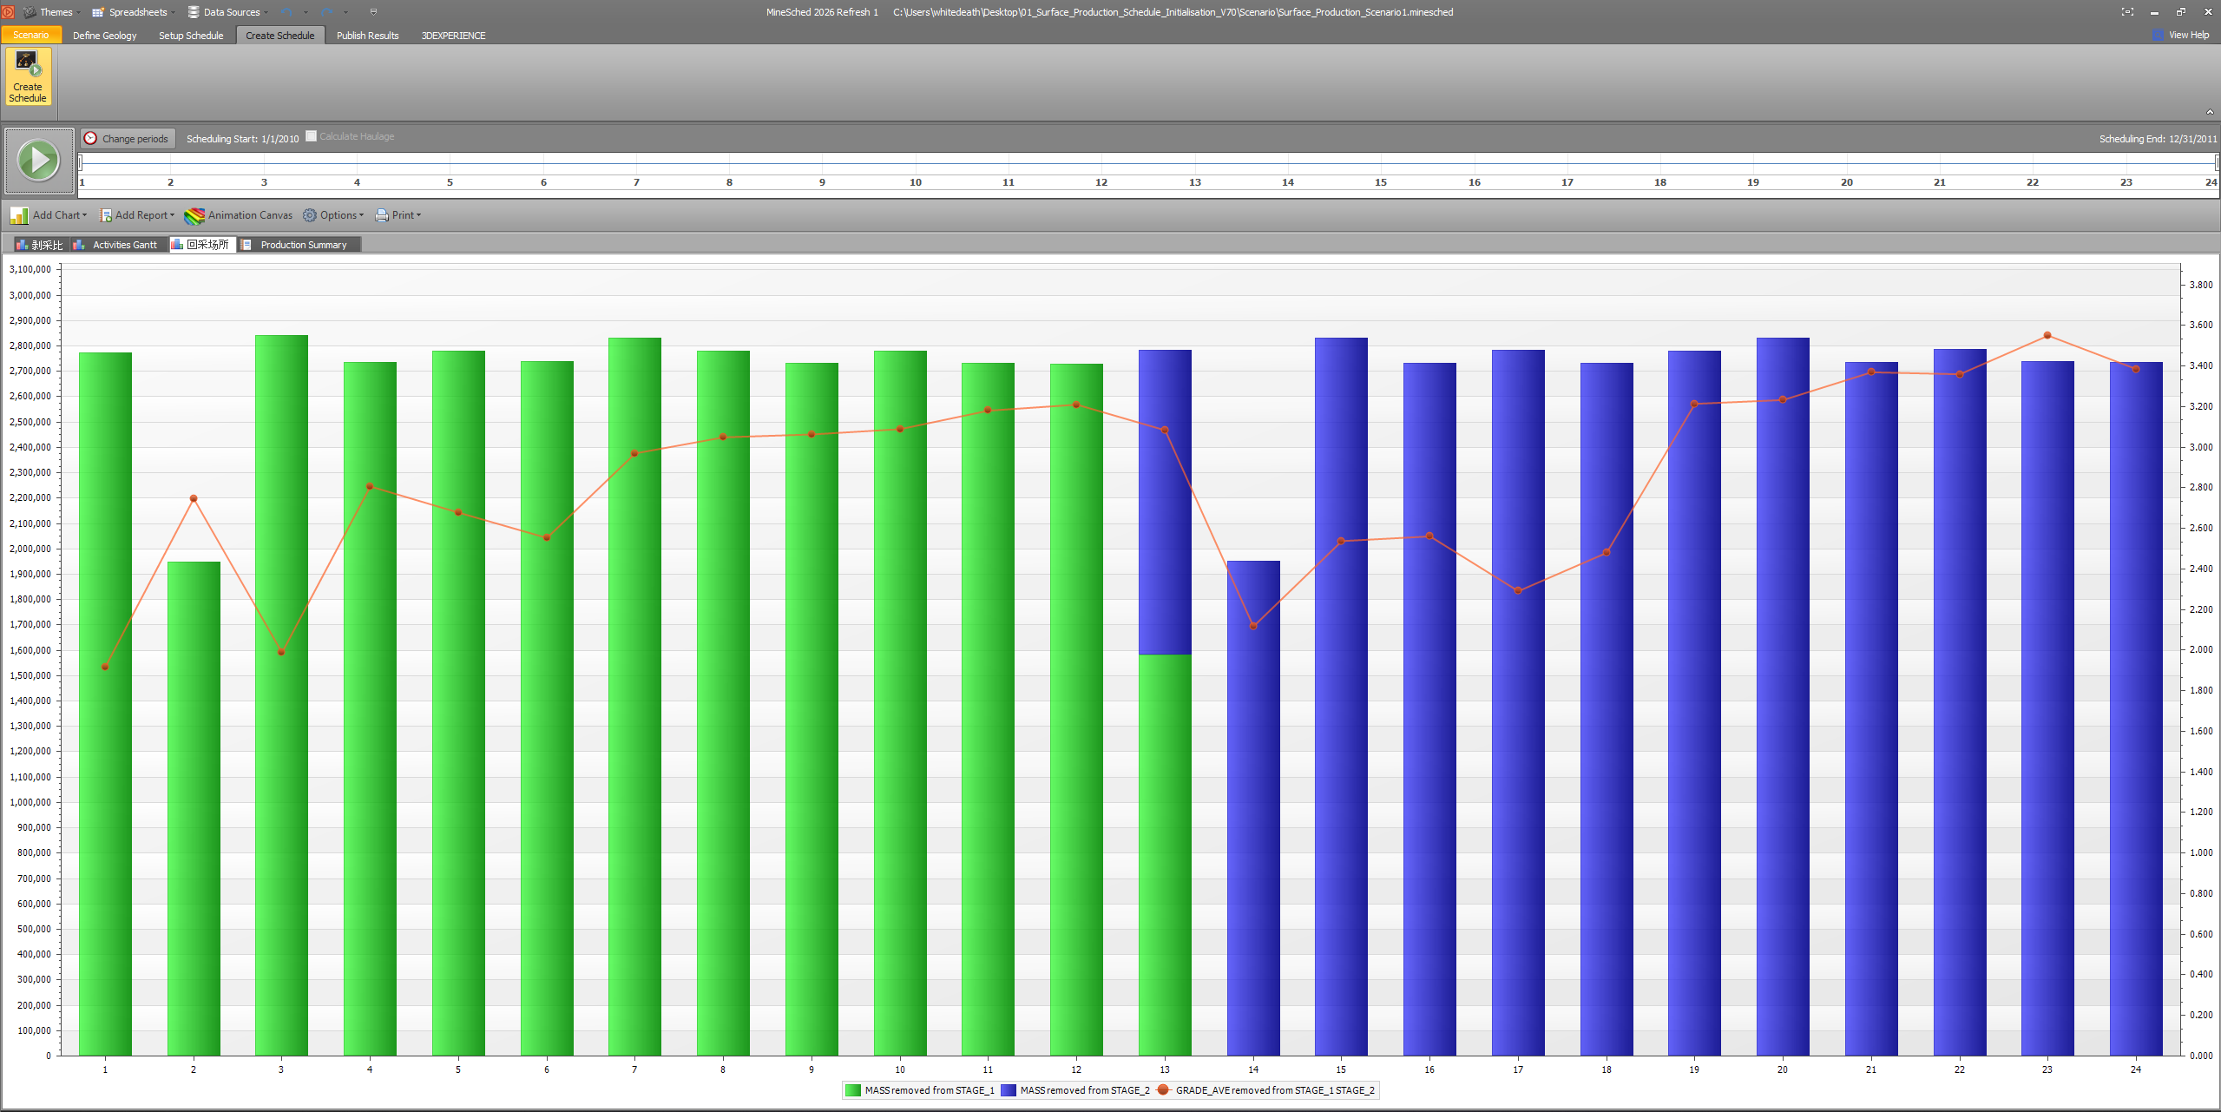The height and width of the screenshot is (1112, 2221).
Task: Collapse the ribbon using the chevron
Action: [x=2210, y=112]
